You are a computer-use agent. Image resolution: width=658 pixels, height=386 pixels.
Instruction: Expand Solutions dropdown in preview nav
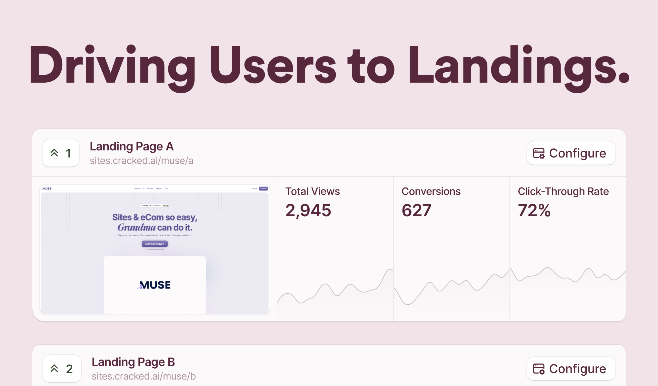coord(139,188)
